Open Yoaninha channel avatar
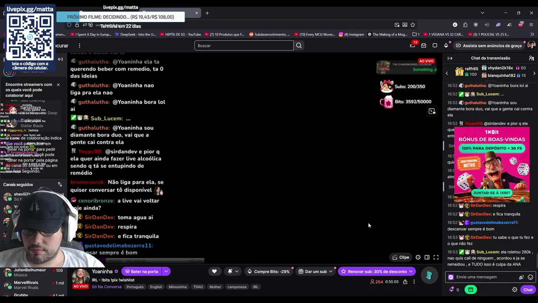538x303 pixels. [x=80, y=276]
